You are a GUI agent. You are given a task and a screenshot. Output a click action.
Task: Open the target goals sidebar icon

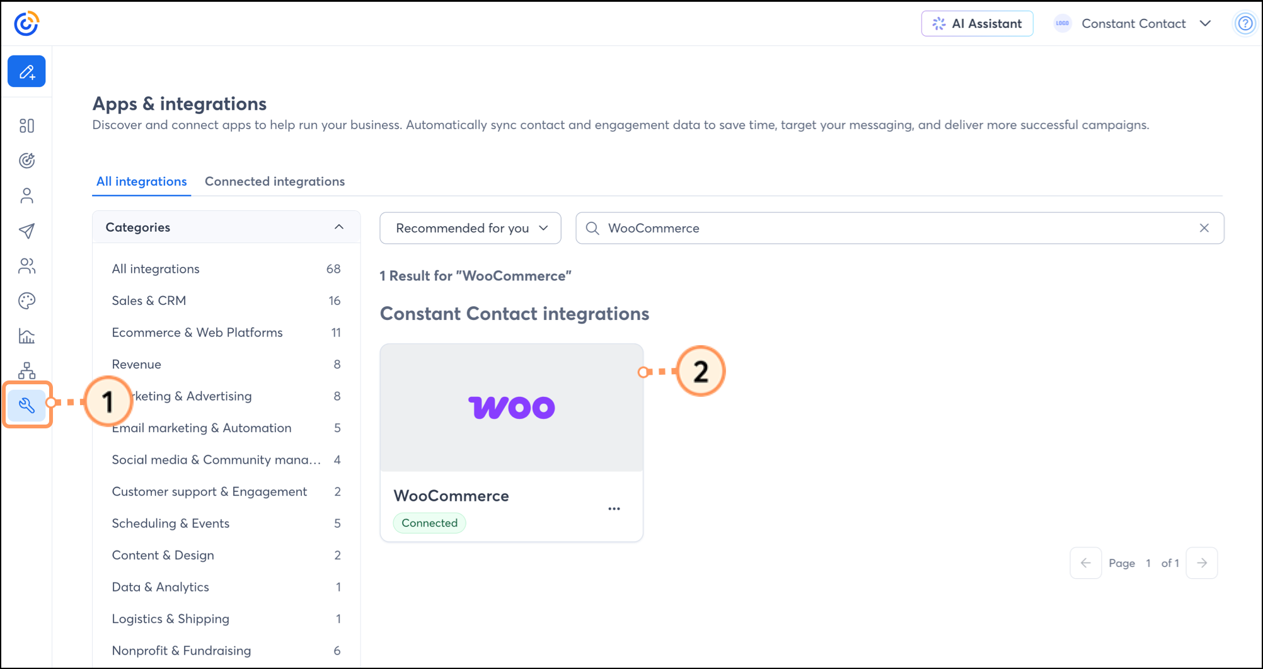(x=26, y=161)
